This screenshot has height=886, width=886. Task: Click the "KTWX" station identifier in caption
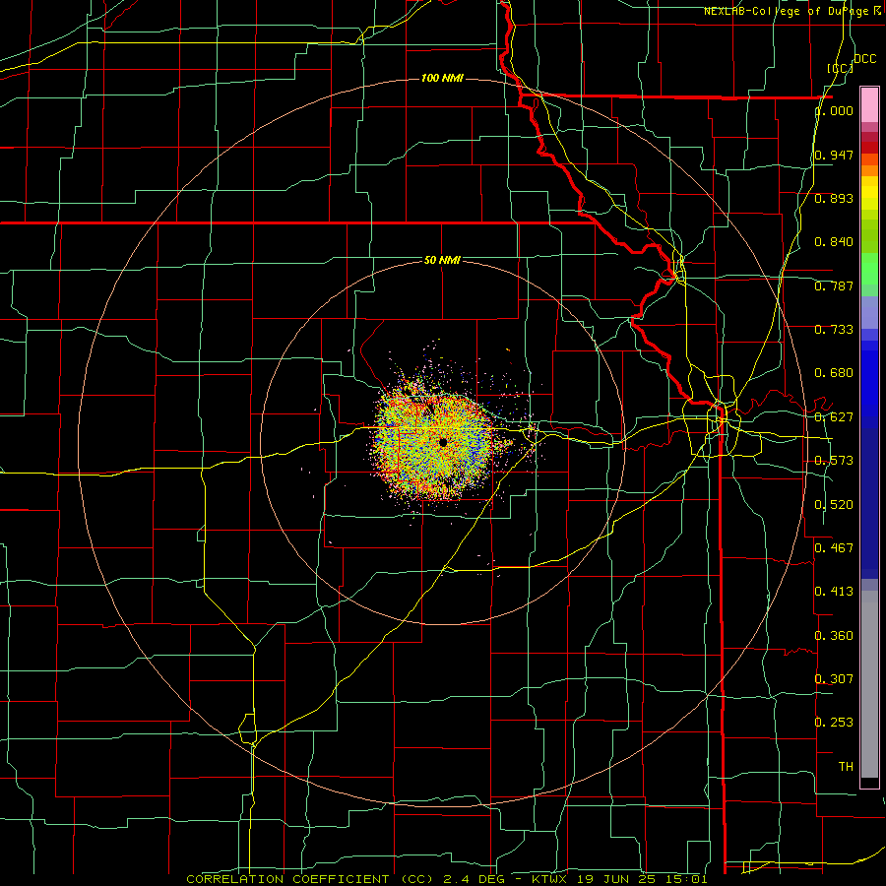click(x=549, y=879)
